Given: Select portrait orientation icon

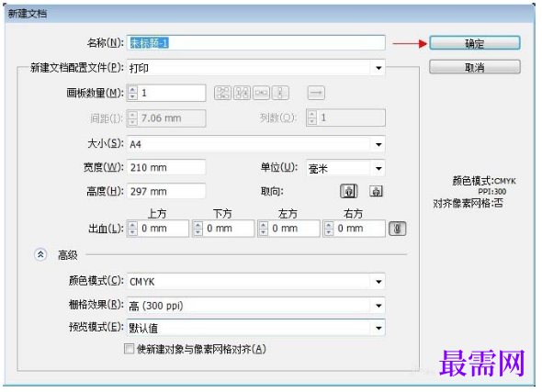Looking at the screenshot, I should 349,191.
